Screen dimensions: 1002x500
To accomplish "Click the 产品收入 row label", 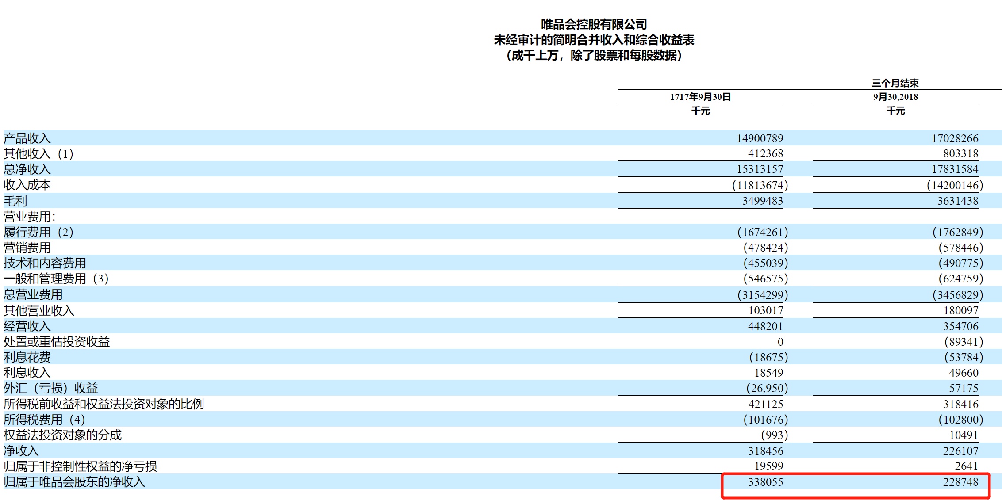I will [x=27, y=138].
